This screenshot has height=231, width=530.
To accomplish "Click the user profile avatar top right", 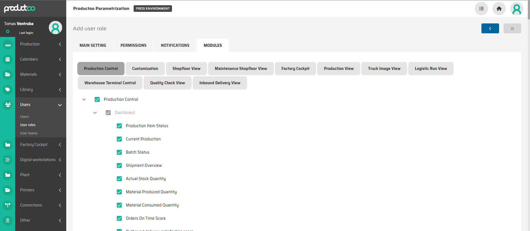I will [516, 9].
